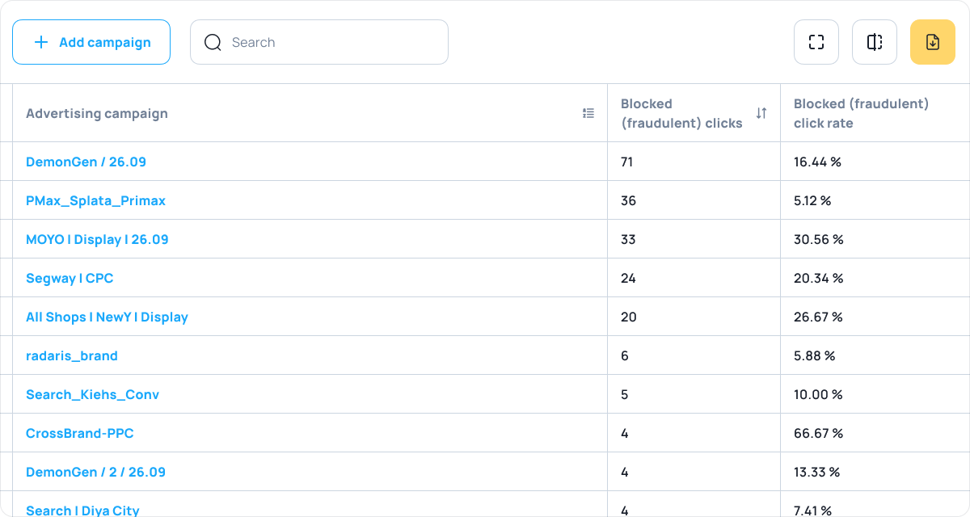Viewport: 970px width, 517px height.
Task: Open the DemonGen / 26.09 campaign
Action: coord(86,162)
